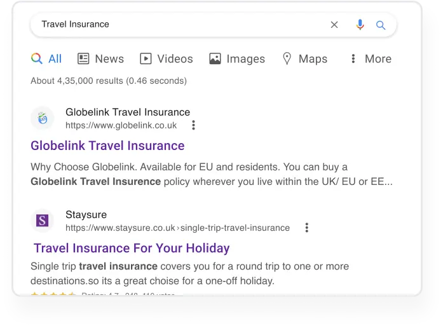Click the microphone voice search icon
The height and width of the screenshot is (328, 443).
point(360,25)
